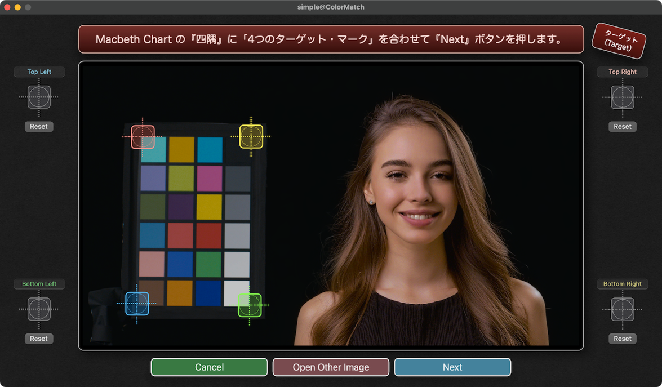The height and width of the screenshot is (387, 662).
Task: Click the red Target badge label
Action: point(619,41)
